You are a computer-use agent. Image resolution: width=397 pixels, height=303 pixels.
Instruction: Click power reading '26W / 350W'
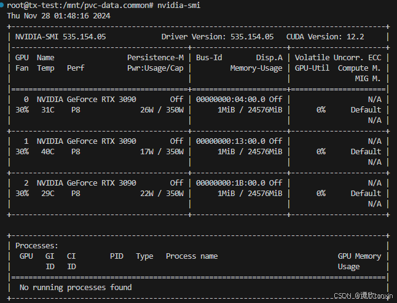162,110
